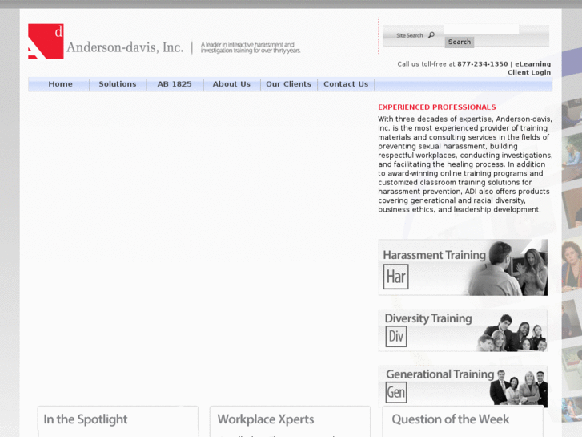Click the tagline about interactive harassment training

coord(251,47)
